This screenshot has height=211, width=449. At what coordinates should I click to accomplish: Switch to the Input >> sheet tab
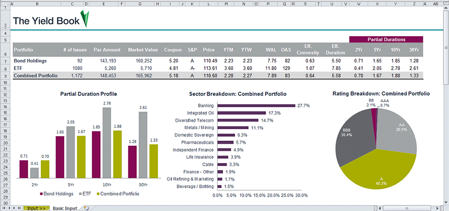(x=36, y=209)
